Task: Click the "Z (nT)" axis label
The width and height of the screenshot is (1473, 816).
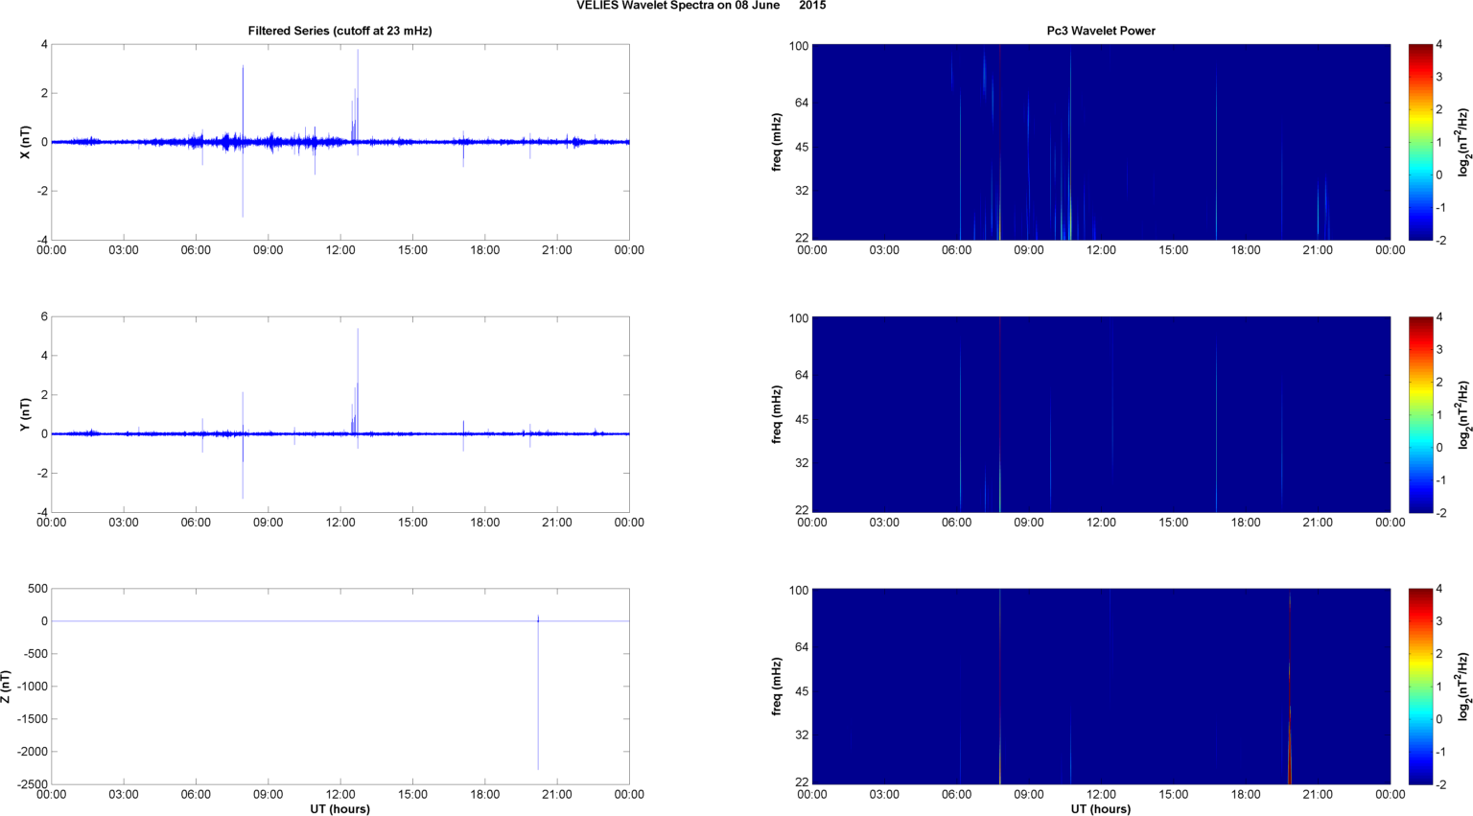Action: click(x=7, y=687)
